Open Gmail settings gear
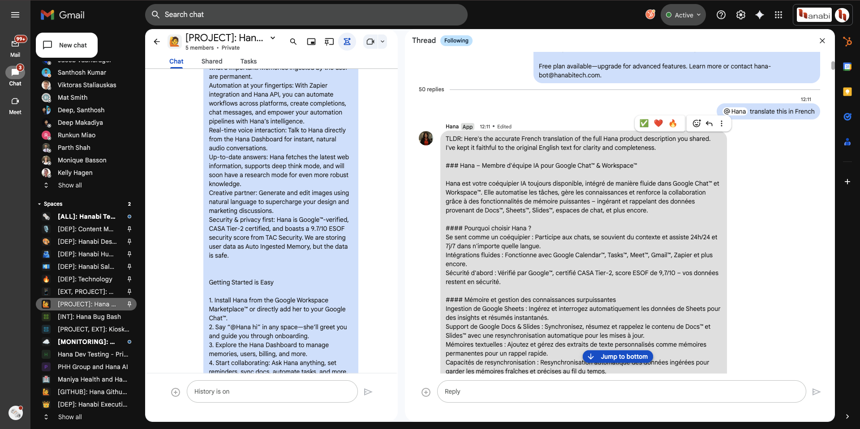Screen dimensions: 860x429 pyautogui.click(x=741, y=15)
